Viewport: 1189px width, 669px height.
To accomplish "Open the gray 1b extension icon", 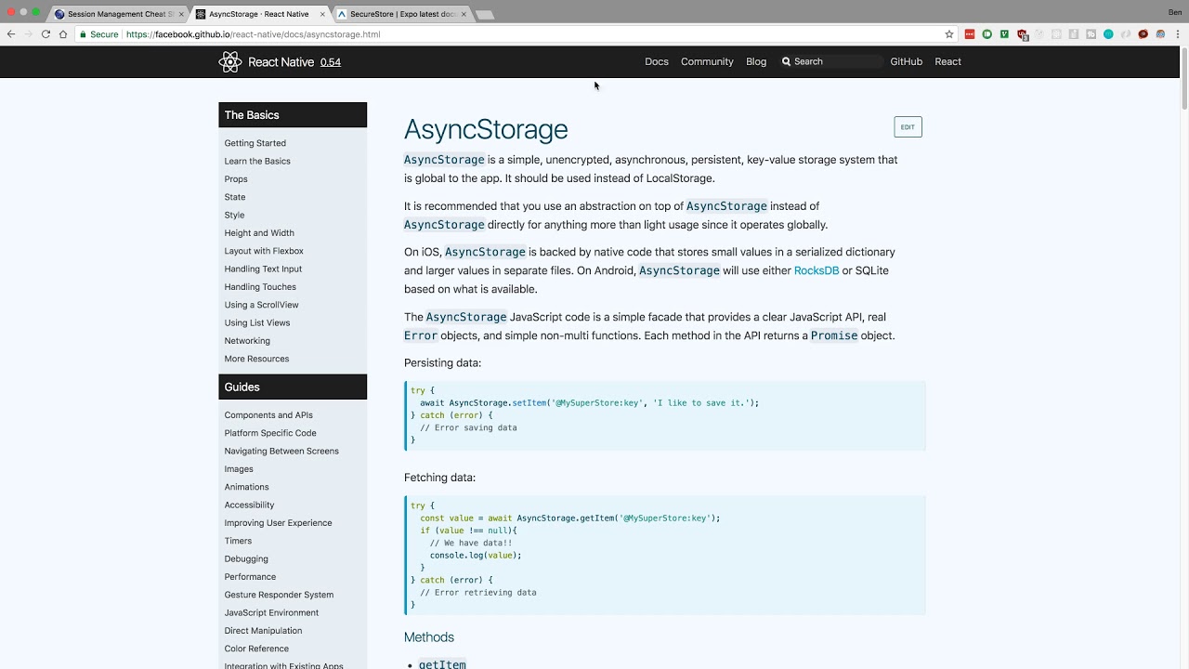I will [1091, 34].
